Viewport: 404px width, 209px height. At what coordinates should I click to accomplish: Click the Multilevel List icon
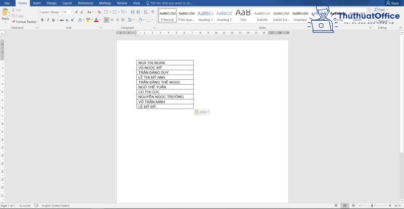click(123, 12)
